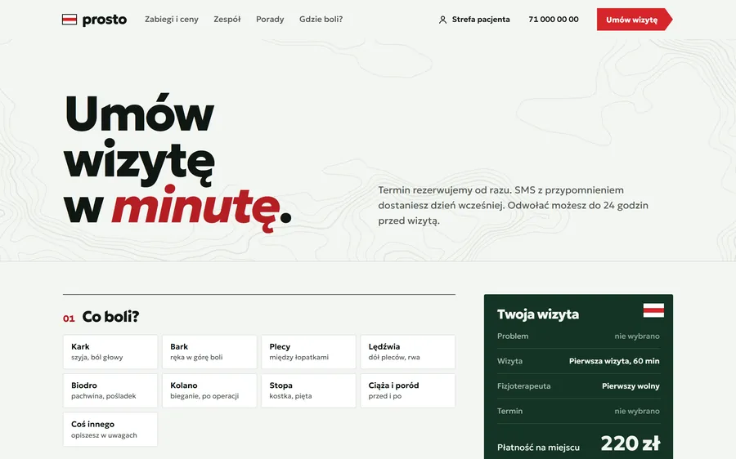Select Kolano bieganie, po operacji card
This screenshot has width=736, height=459.
click(209, 390)
